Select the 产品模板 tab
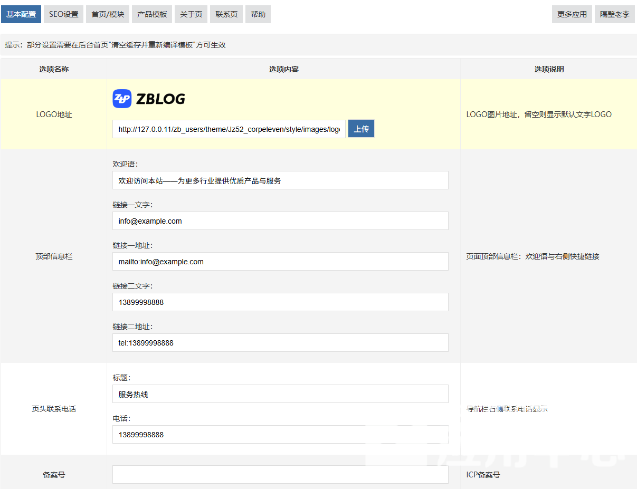Screen dimensions: 637x489 152,14
